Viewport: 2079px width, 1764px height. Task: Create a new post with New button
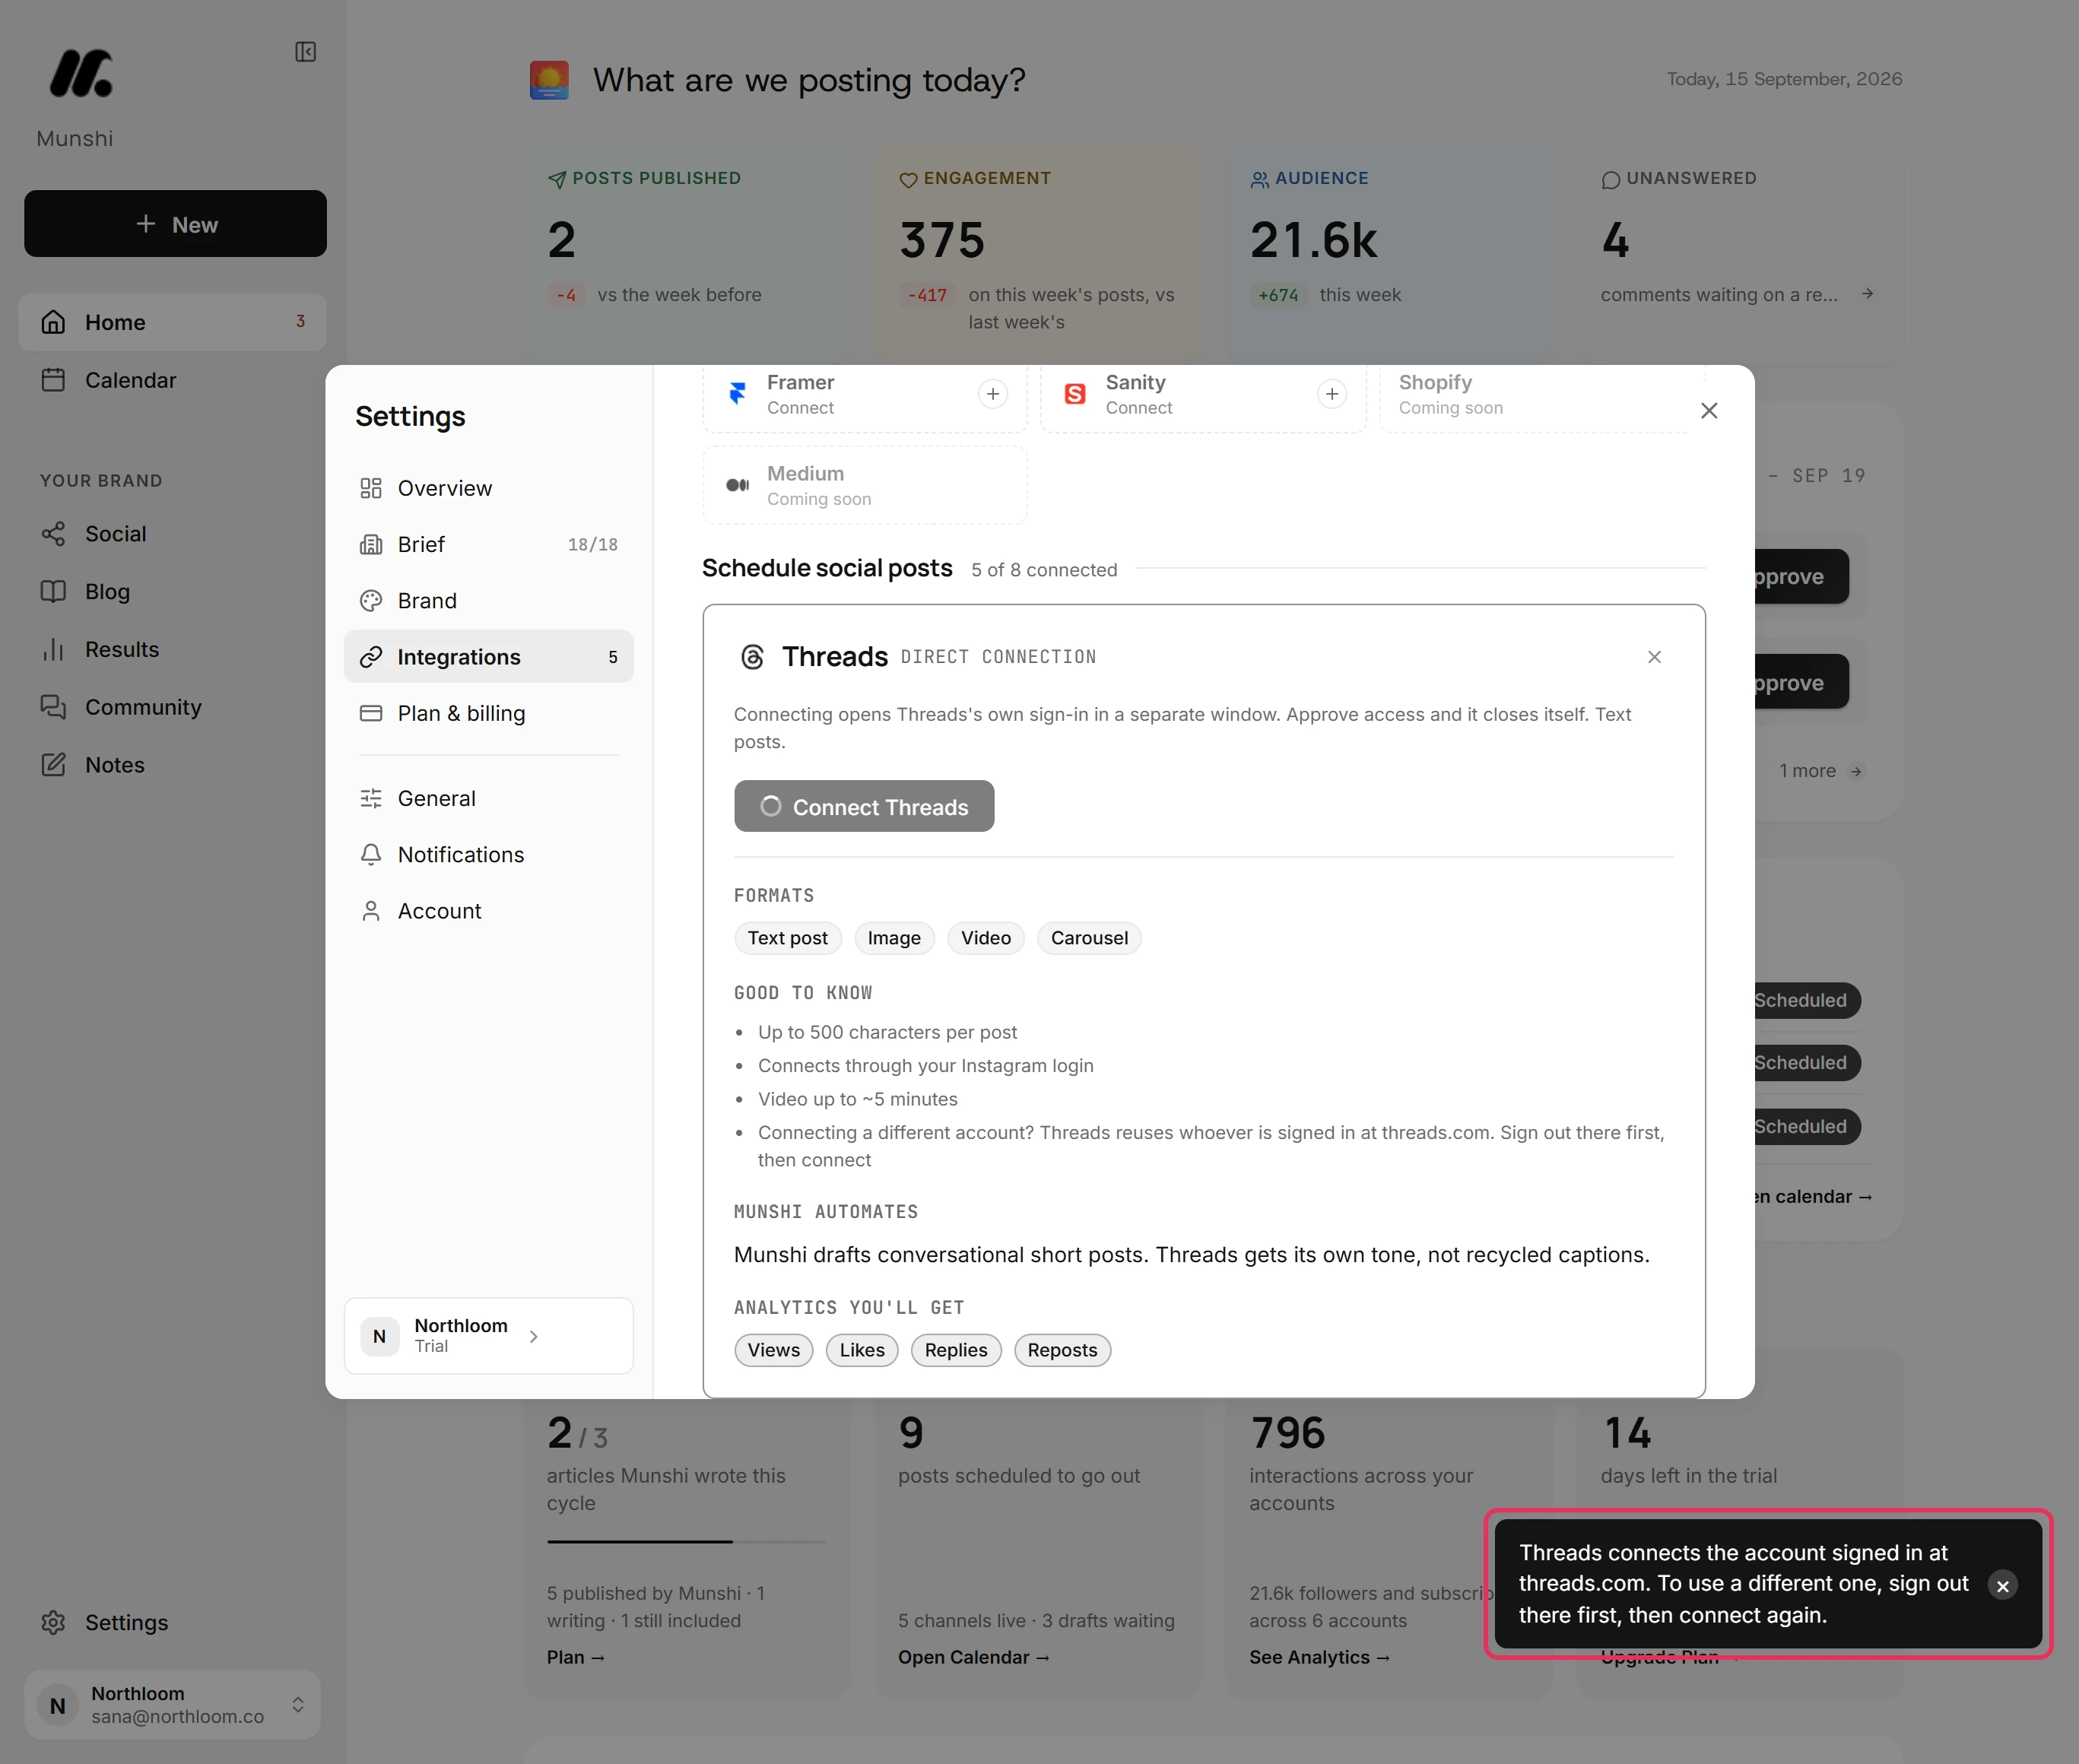point(175,224)
